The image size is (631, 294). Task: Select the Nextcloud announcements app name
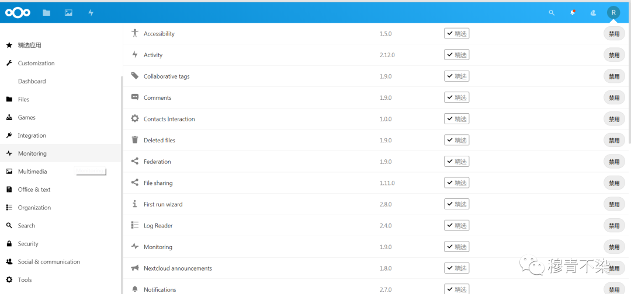point(178,268)
